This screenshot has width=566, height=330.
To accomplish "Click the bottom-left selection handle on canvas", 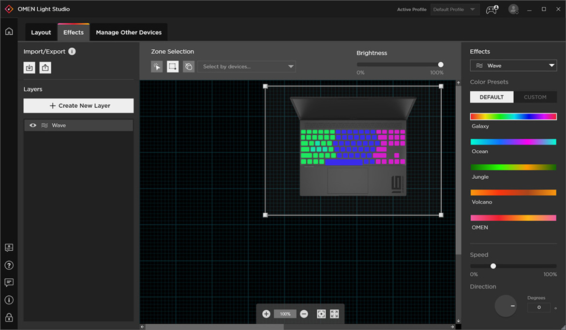I will click(x=265, y=215).
